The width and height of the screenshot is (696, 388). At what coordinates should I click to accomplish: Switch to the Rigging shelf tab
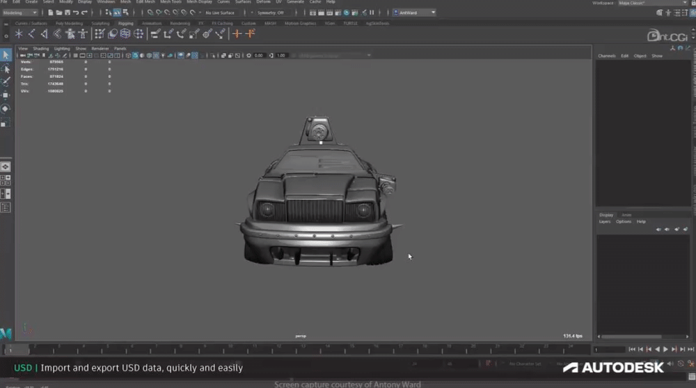click(x=125, y=24)
